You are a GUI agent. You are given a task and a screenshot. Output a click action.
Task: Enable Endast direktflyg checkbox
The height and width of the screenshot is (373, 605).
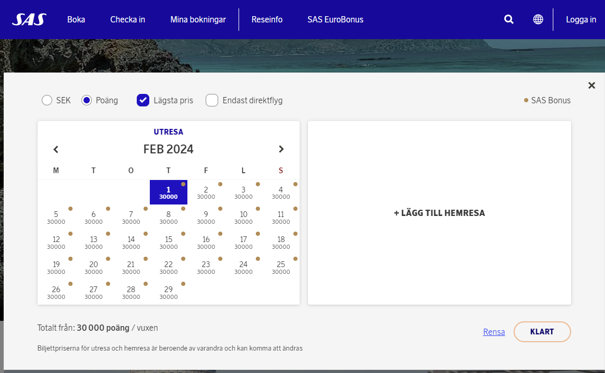coord(211,100)
